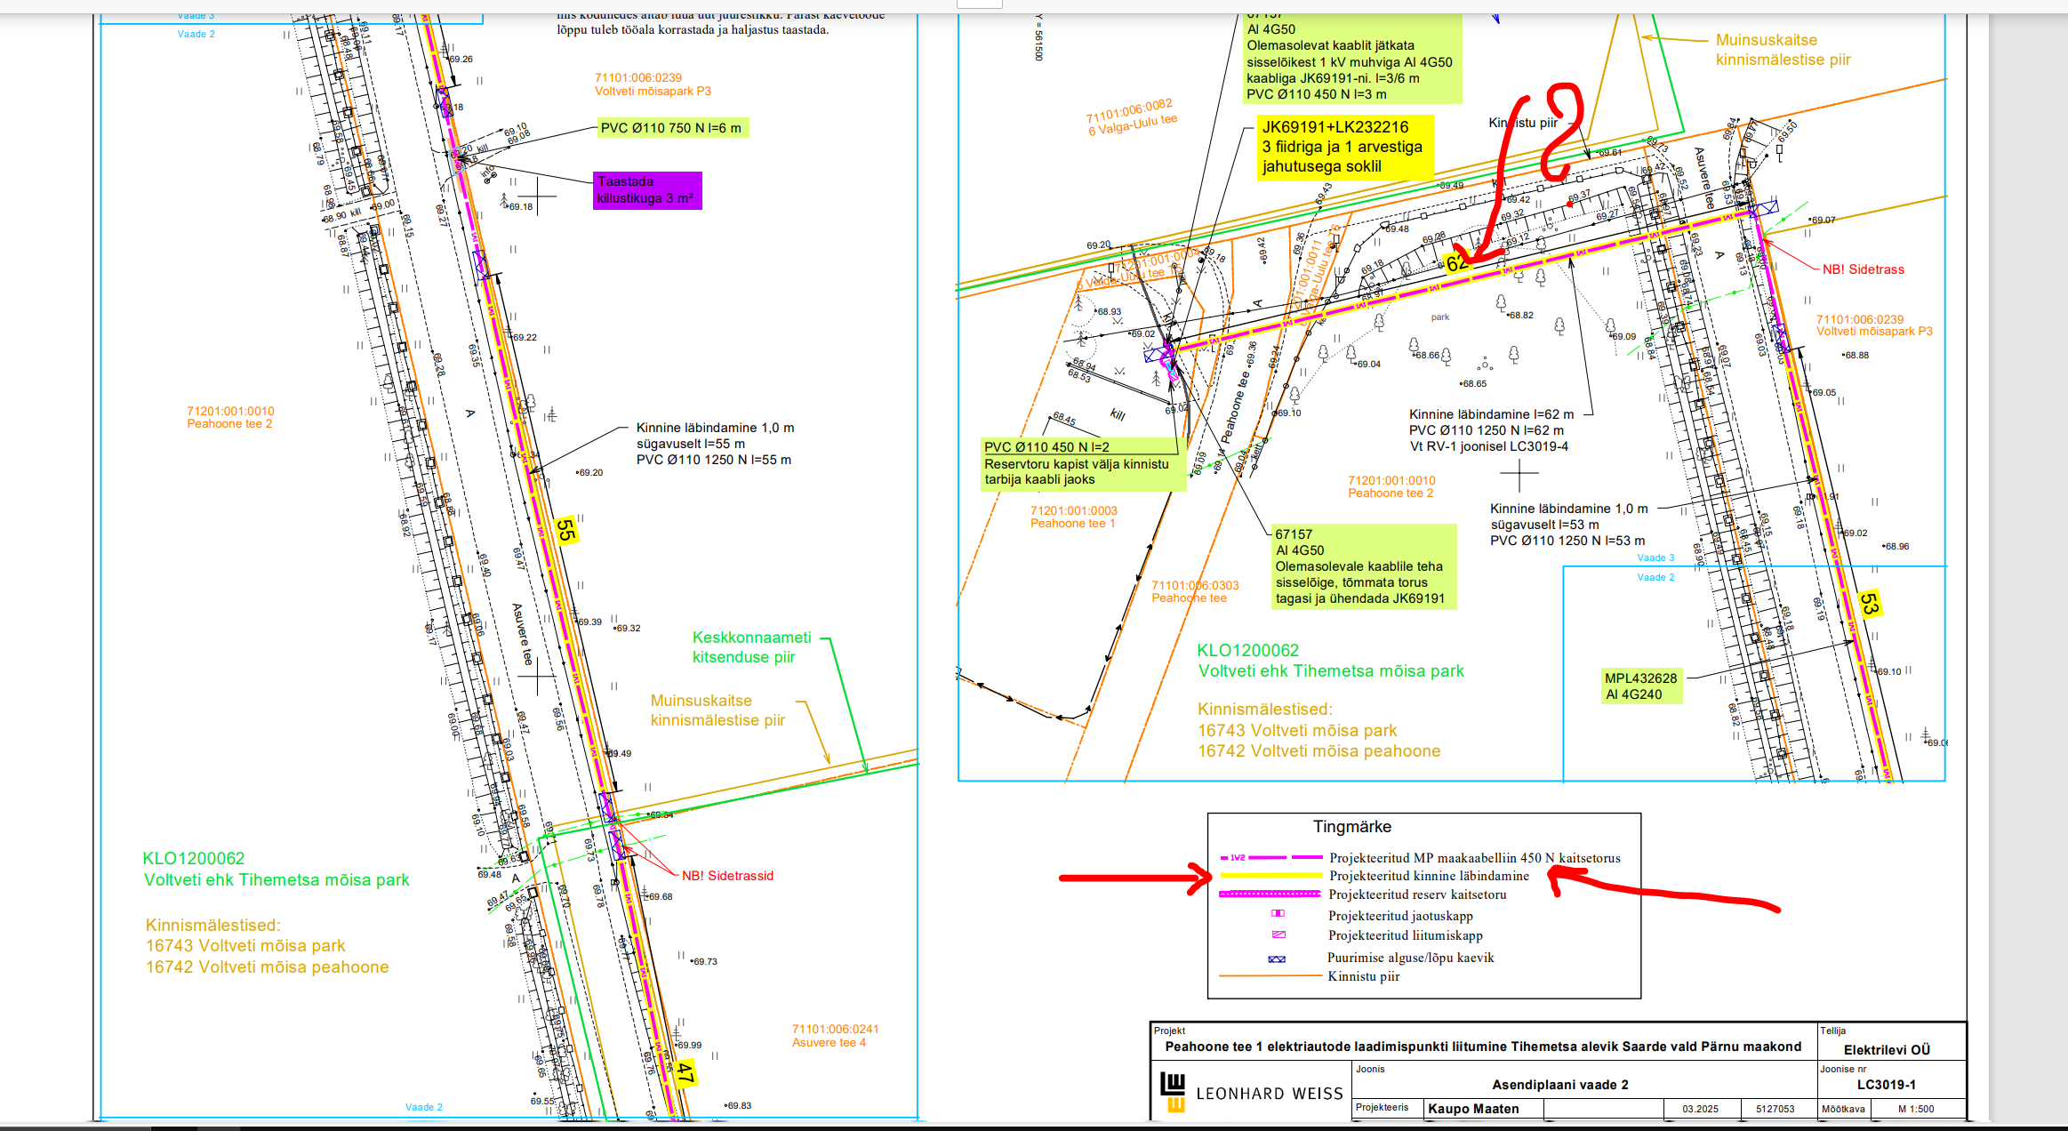This screenshot has height=1131, width=2068.
Task: Click the jaotuskapp legend symbol
Action: (x=1278, y=914)
